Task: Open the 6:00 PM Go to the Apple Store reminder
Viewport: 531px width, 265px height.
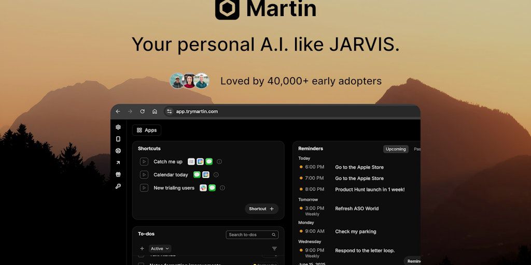Action: pos(358,167)
